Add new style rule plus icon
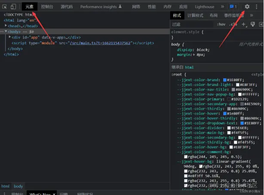Image resolution: width=264 pixels, height=195 pixels. pyautogui.click(x=243, y=24)
